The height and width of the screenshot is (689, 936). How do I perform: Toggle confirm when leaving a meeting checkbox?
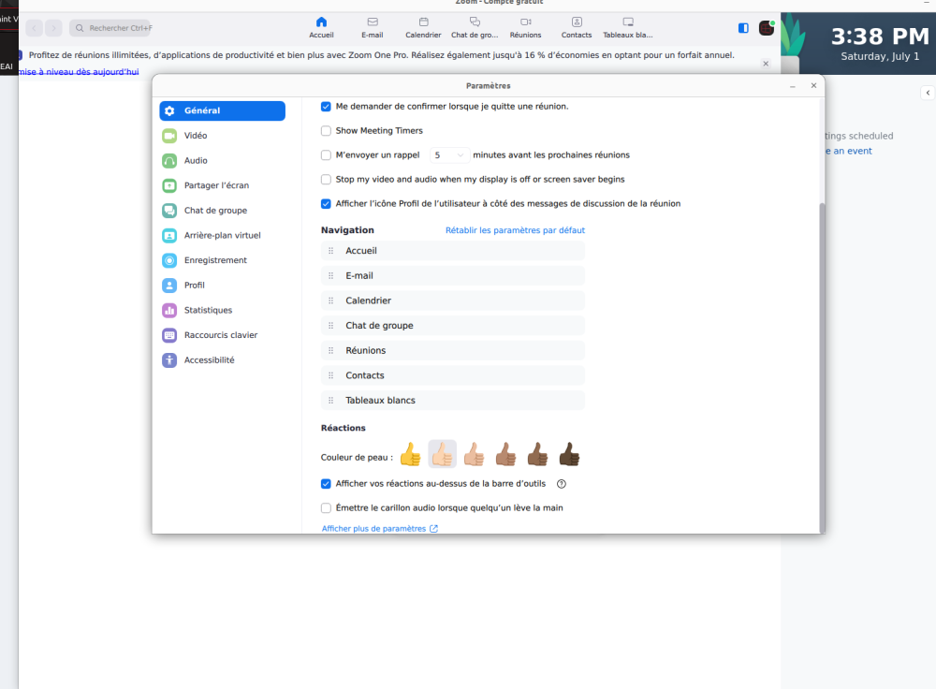pos(326,107)
